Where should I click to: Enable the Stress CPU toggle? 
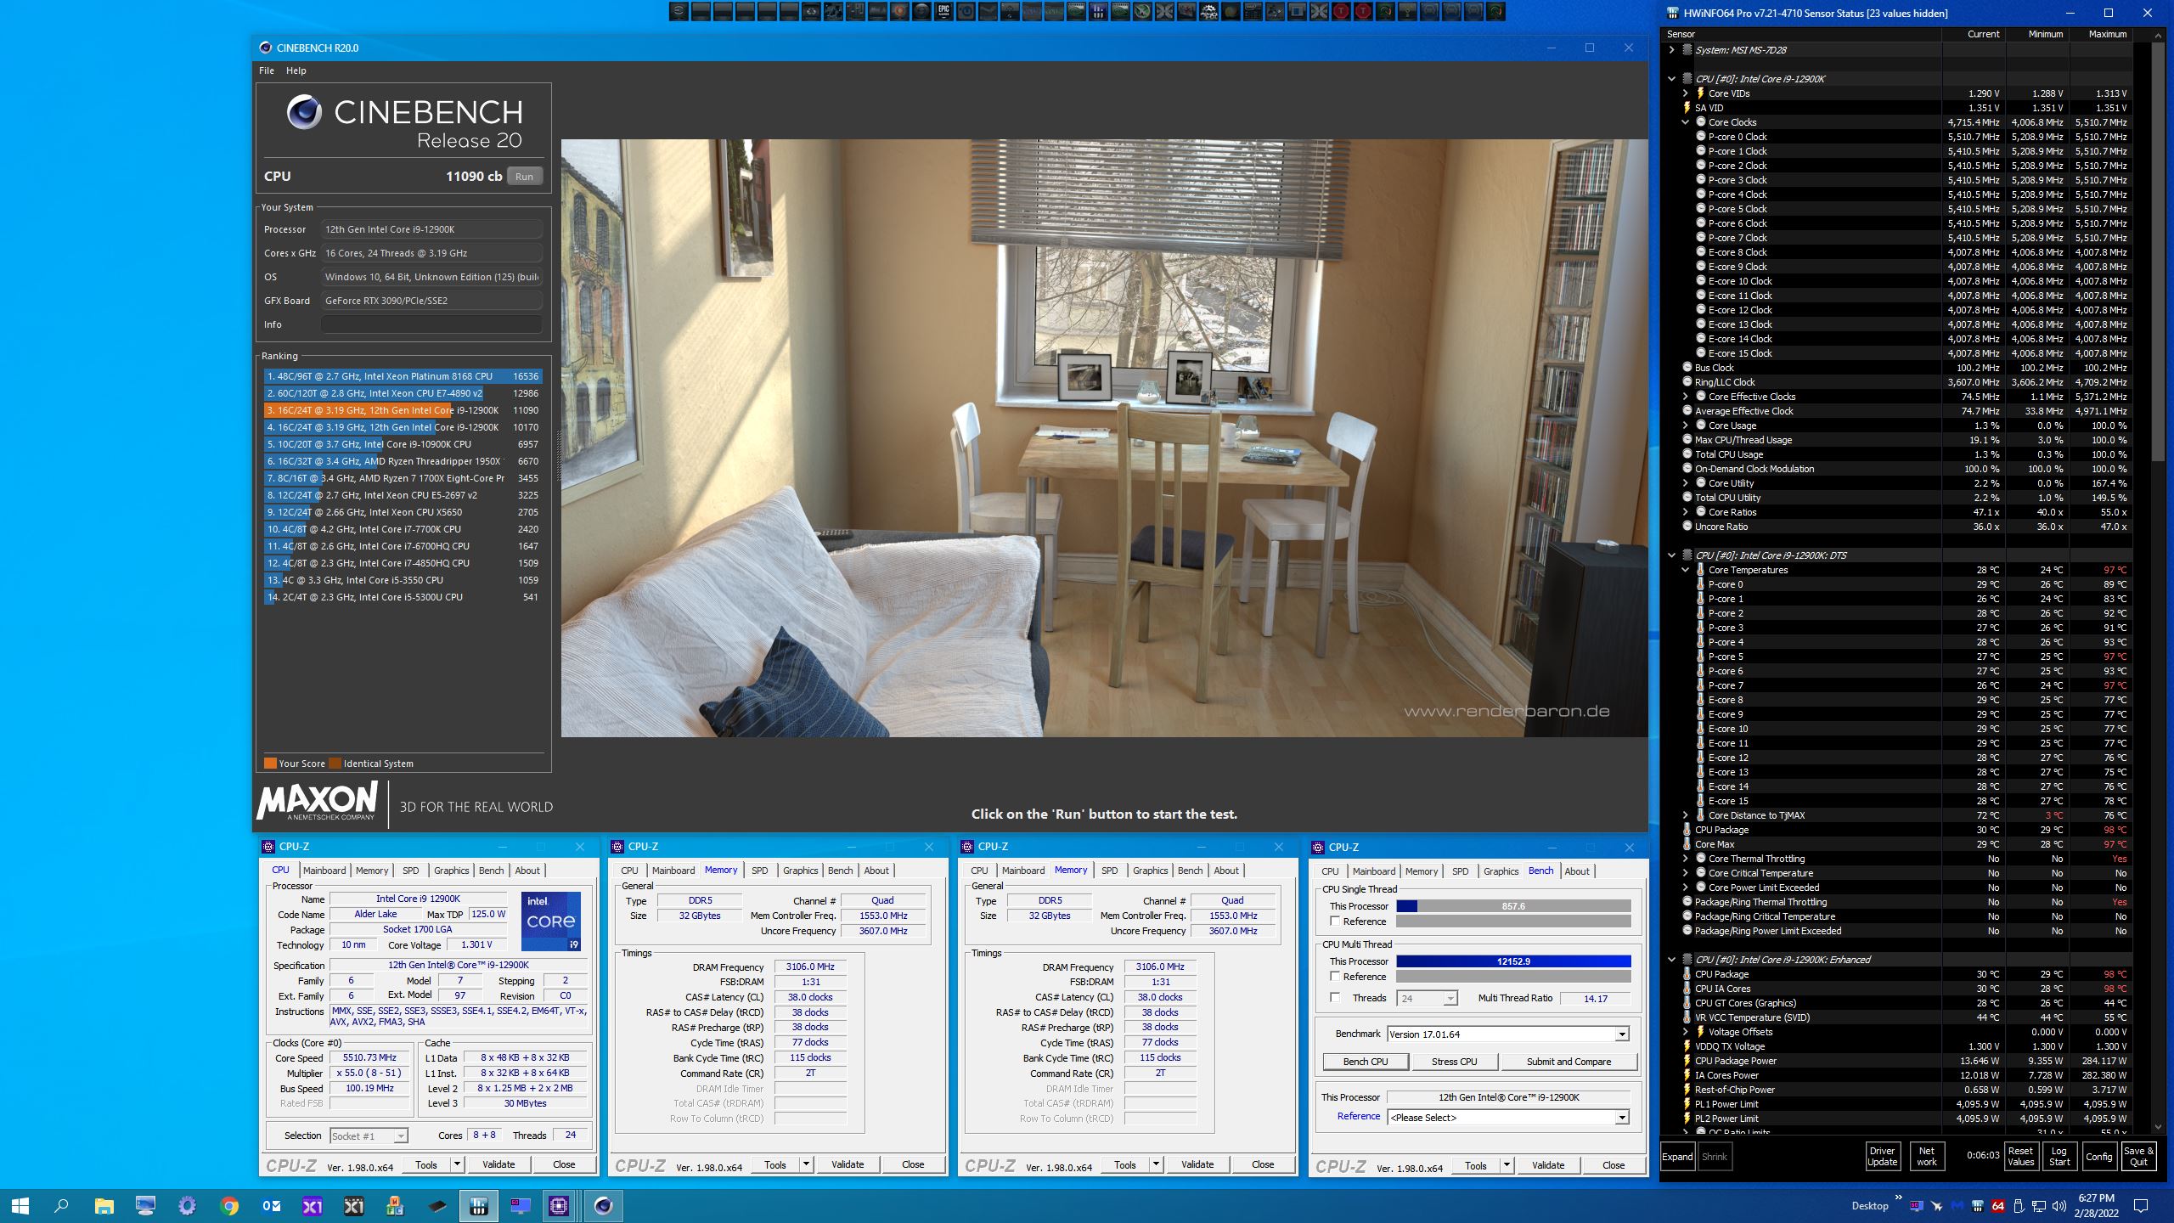[1456, 1060]
